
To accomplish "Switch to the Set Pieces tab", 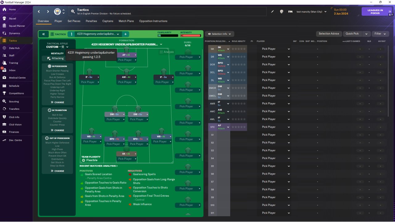I will [74, 21].
